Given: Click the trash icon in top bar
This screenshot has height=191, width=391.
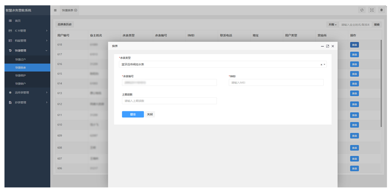Looking at the screenshot, I should [381, 10].
